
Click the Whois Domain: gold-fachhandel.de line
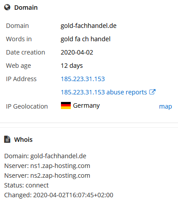pyautogui.click(x=45, y=156)
